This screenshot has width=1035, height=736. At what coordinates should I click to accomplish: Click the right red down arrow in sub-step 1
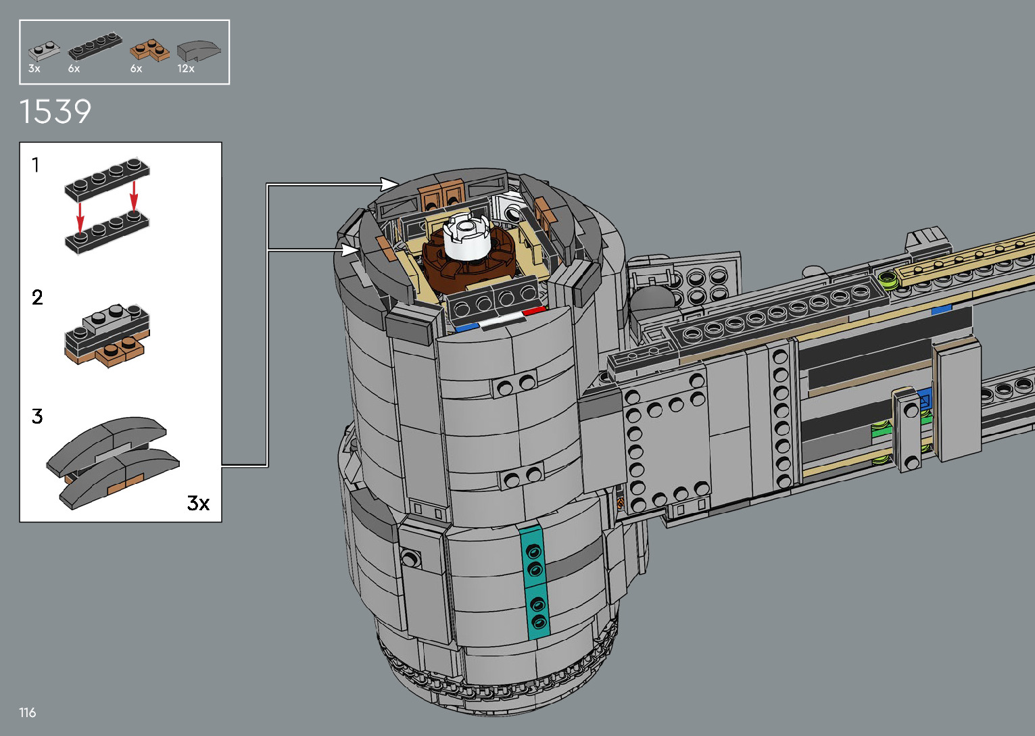(x=134, y=195)
